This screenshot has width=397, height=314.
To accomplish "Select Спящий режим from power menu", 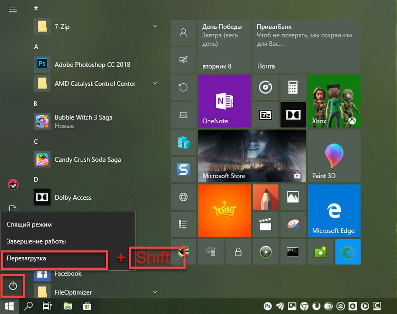I will point(68,224).
